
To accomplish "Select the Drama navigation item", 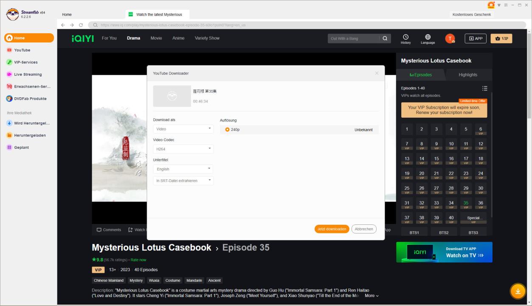I will coord(133,38).
